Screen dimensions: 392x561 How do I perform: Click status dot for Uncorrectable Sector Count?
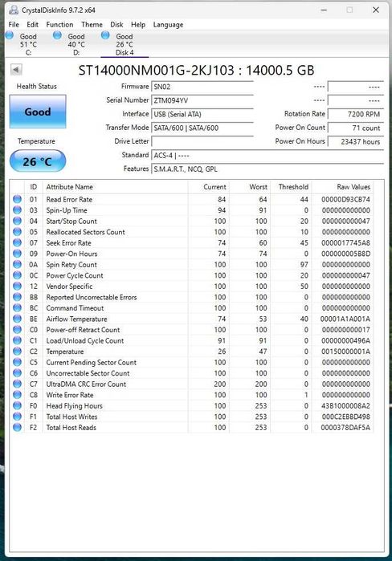(x=17, y=373)
